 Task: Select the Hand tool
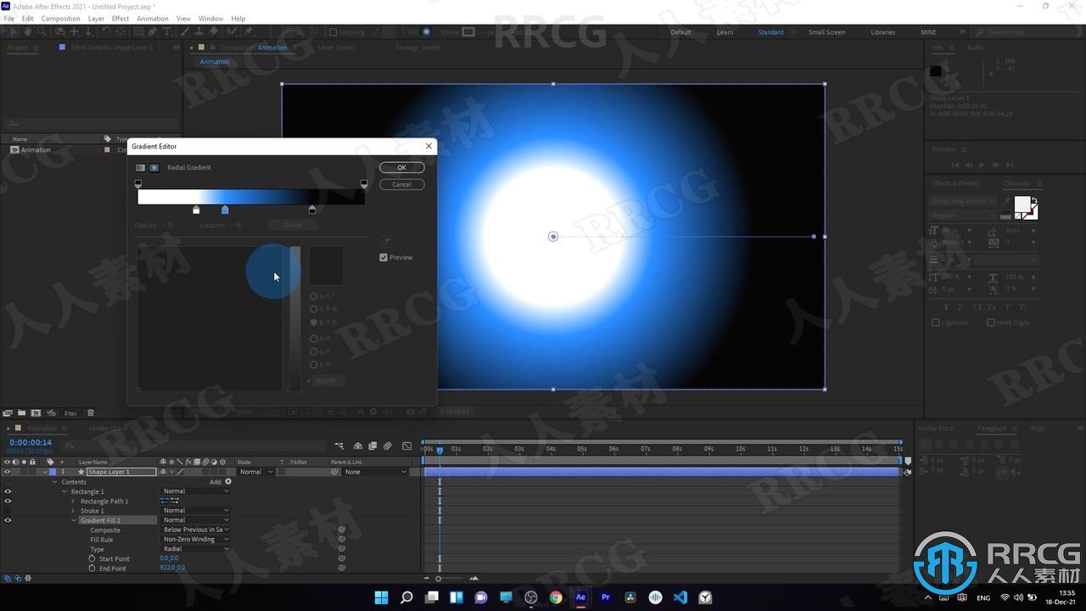[27, 32]
